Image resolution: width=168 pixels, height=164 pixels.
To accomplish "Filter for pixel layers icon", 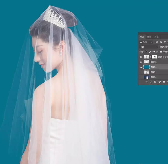I will tap(157, 42).
